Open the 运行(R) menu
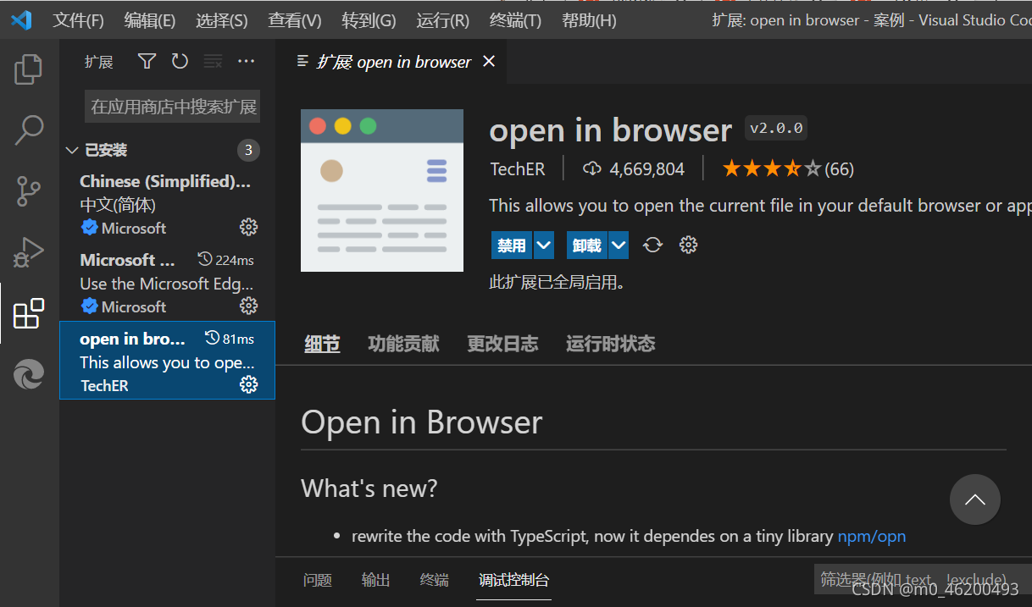This screenshot has height=607, width=1032. [x=443, y=19]
